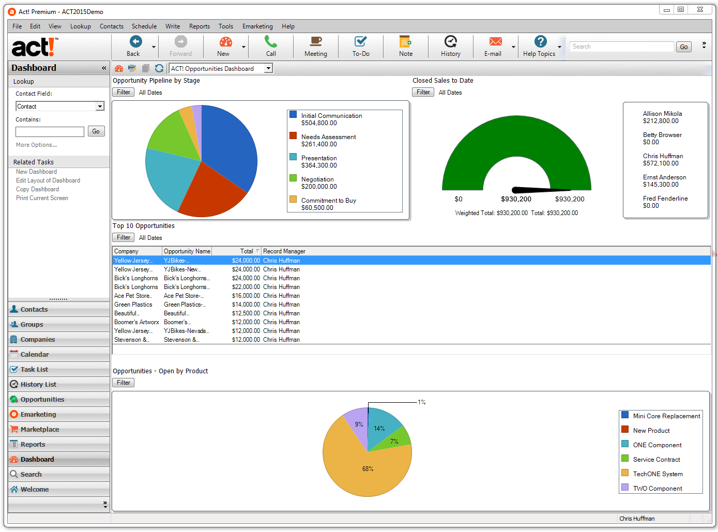The width and height of the screenshot is (718, 532).
Task: Open the Write menu
Action: click(x=173, y=26)
